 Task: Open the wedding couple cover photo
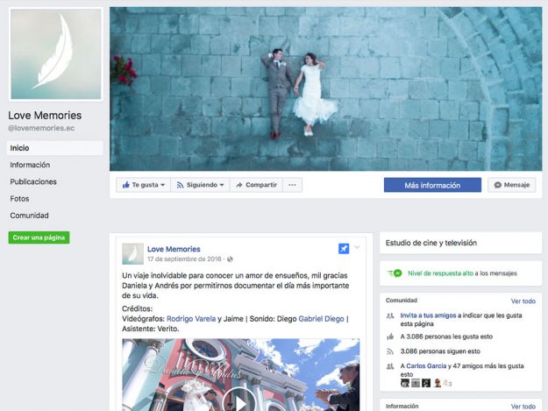pos(325,89)
